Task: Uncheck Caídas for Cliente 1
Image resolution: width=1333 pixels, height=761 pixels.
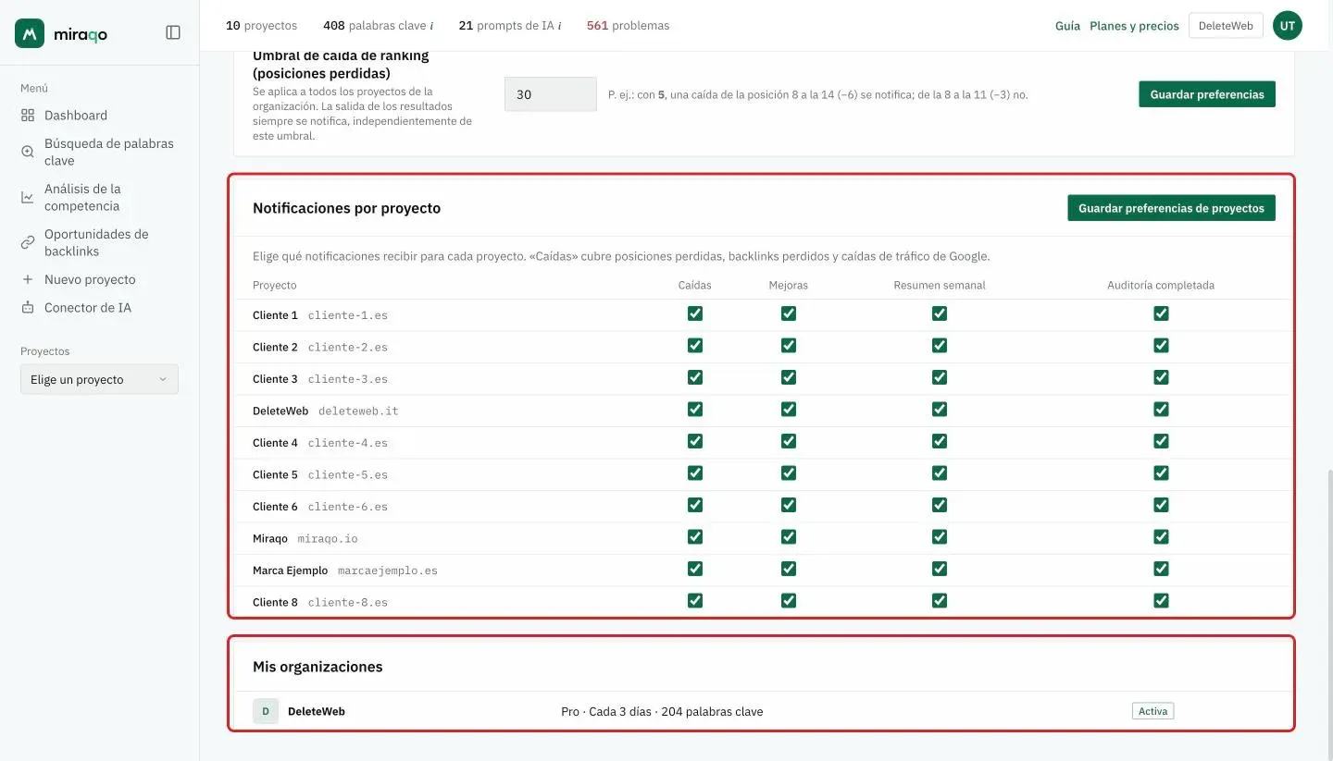Action: (x=695, y=313)
